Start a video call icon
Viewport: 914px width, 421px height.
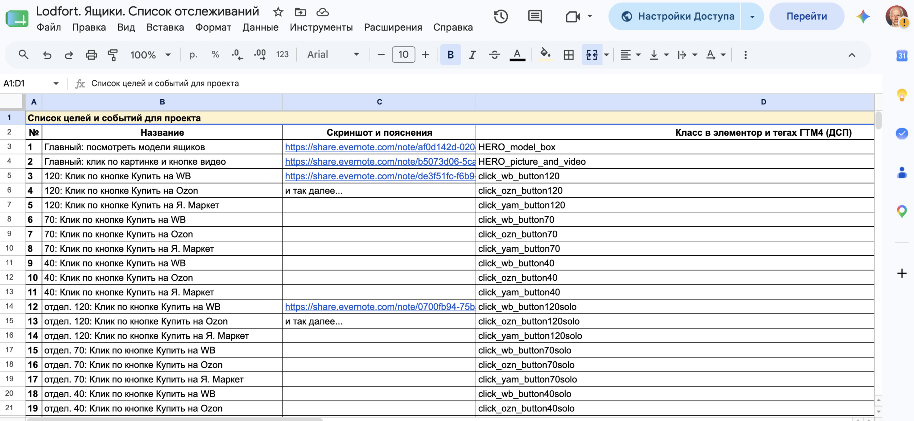tap(573, 16)
